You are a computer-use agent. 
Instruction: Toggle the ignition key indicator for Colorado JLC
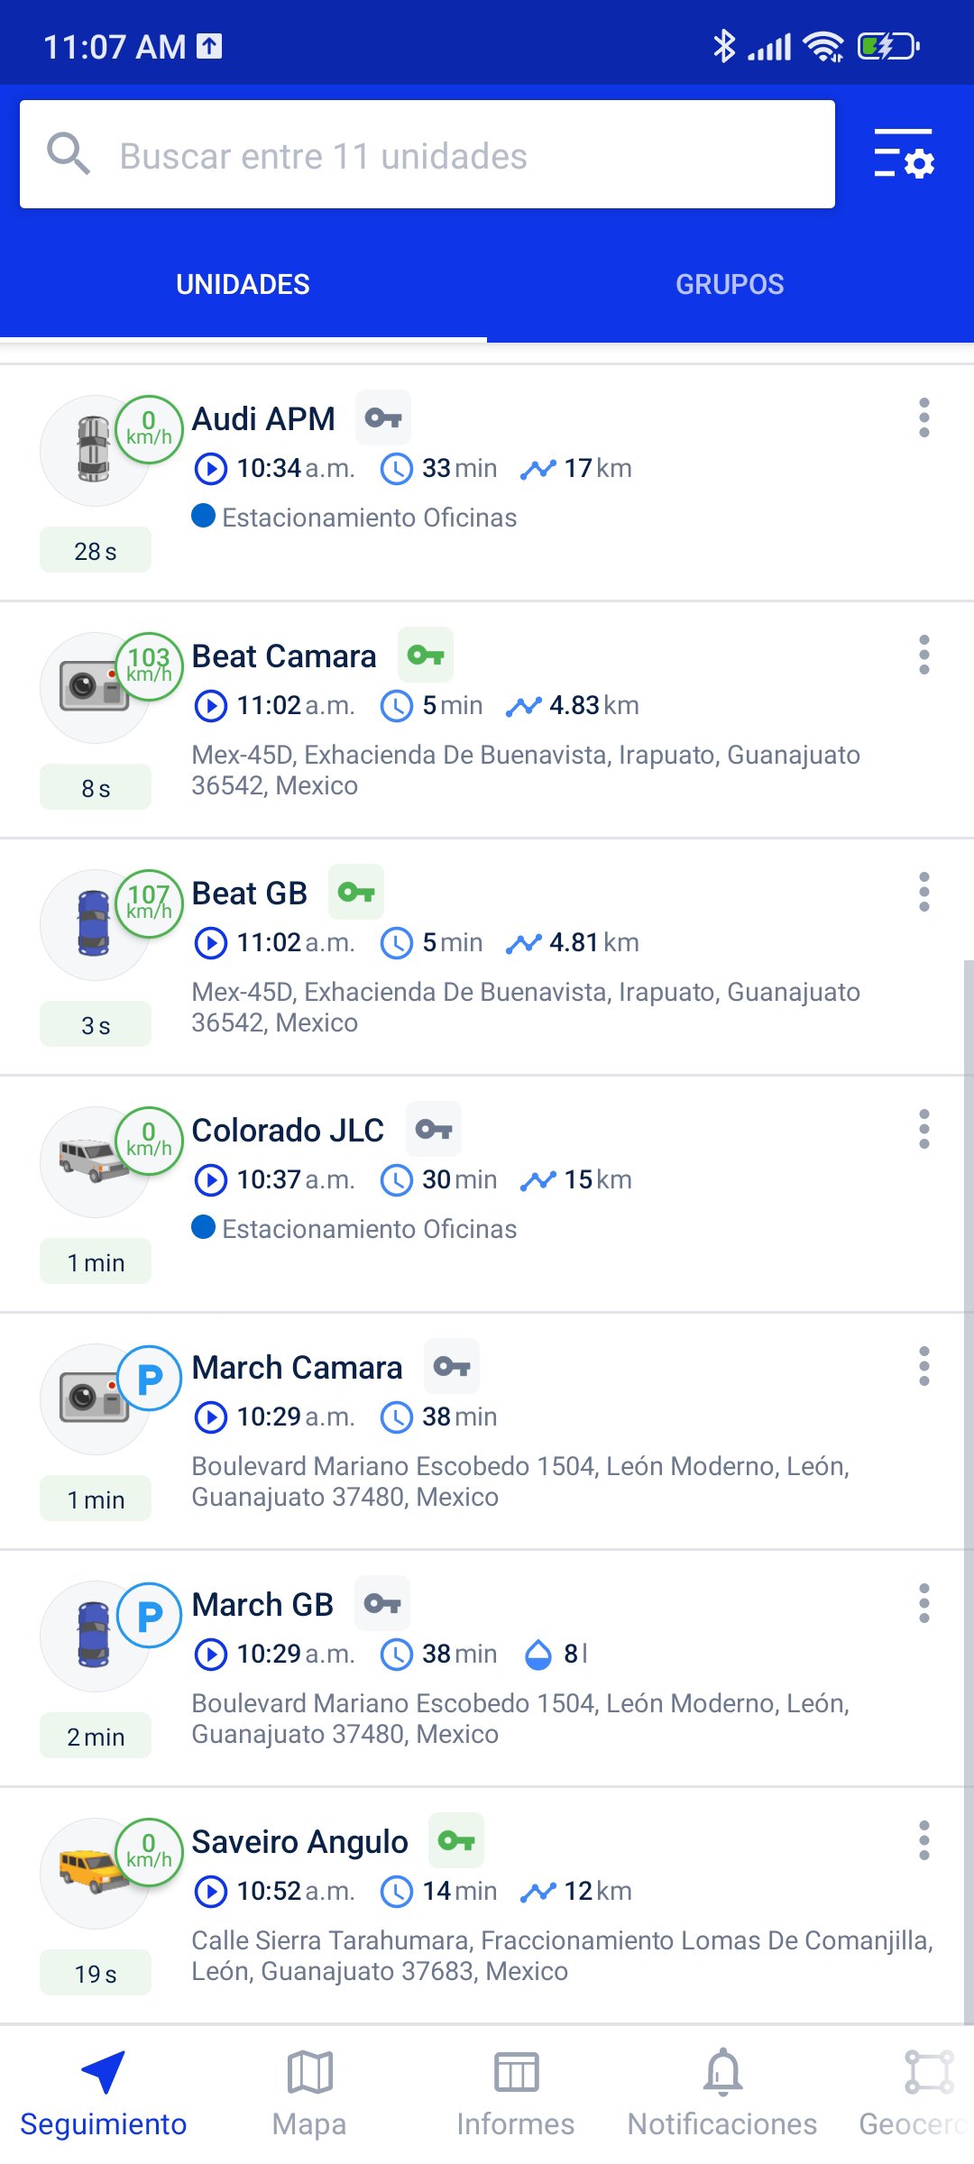[x=433, y=1129]
